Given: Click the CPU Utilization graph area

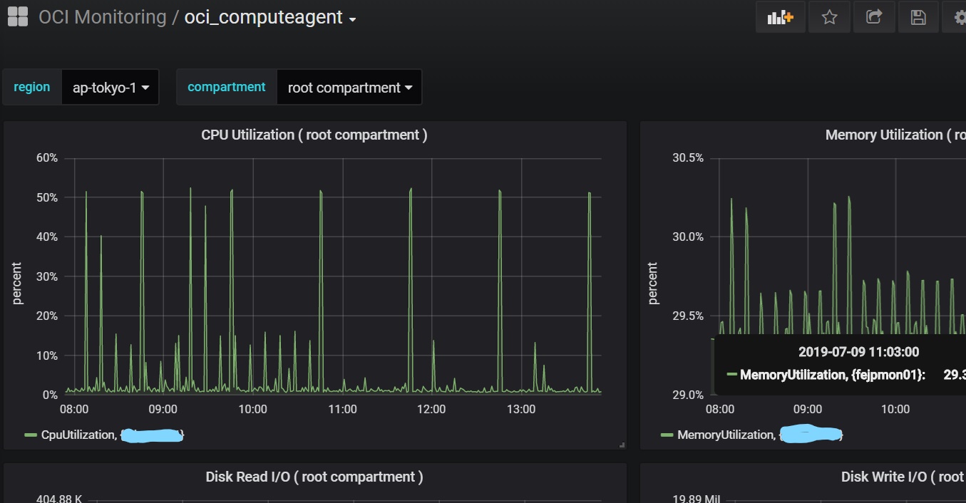Looking at the screenshot, I should click(x=333, y=276).
